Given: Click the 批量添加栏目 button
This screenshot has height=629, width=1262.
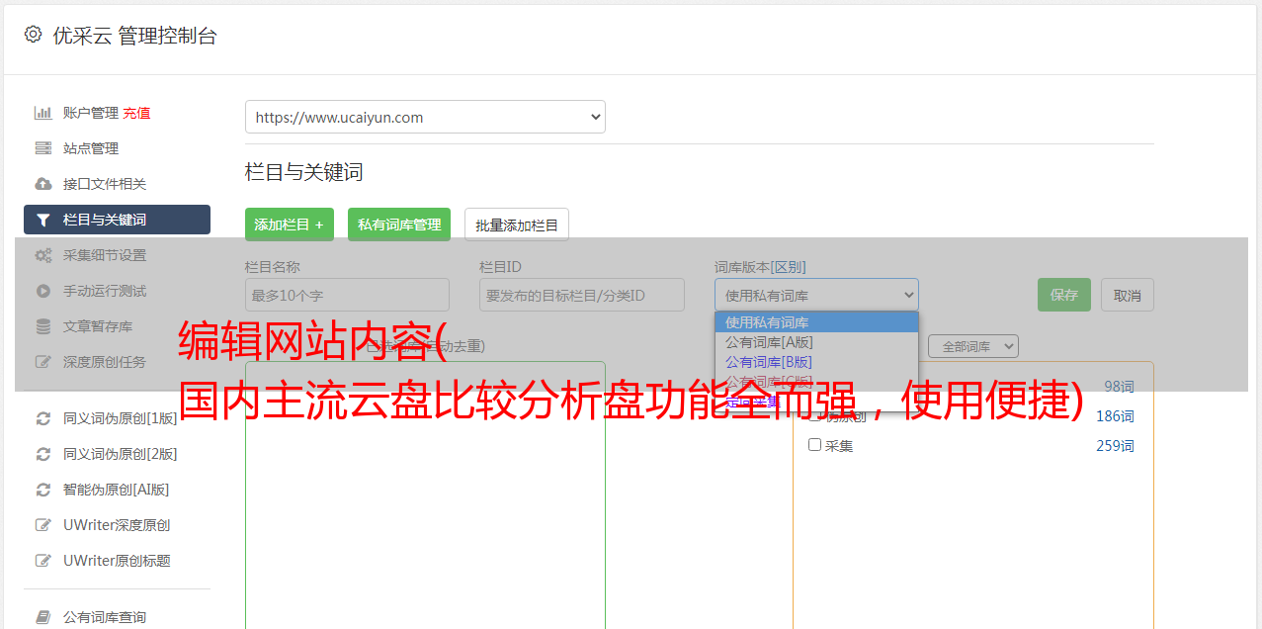Looking at the screenshot, I should 517,225.
